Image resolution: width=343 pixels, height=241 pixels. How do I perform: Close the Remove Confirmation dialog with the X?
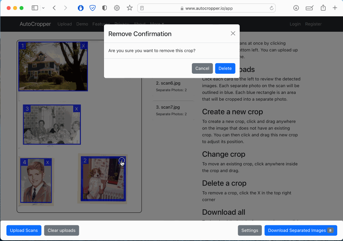point(233,33)
